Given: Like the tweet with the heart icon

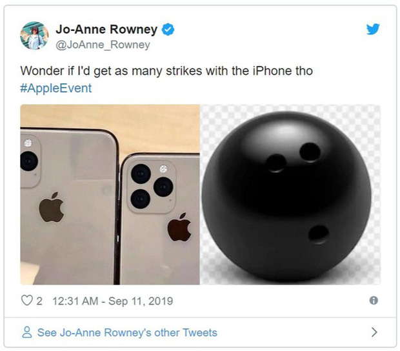Looking at the screenshot, I should 27,300.
